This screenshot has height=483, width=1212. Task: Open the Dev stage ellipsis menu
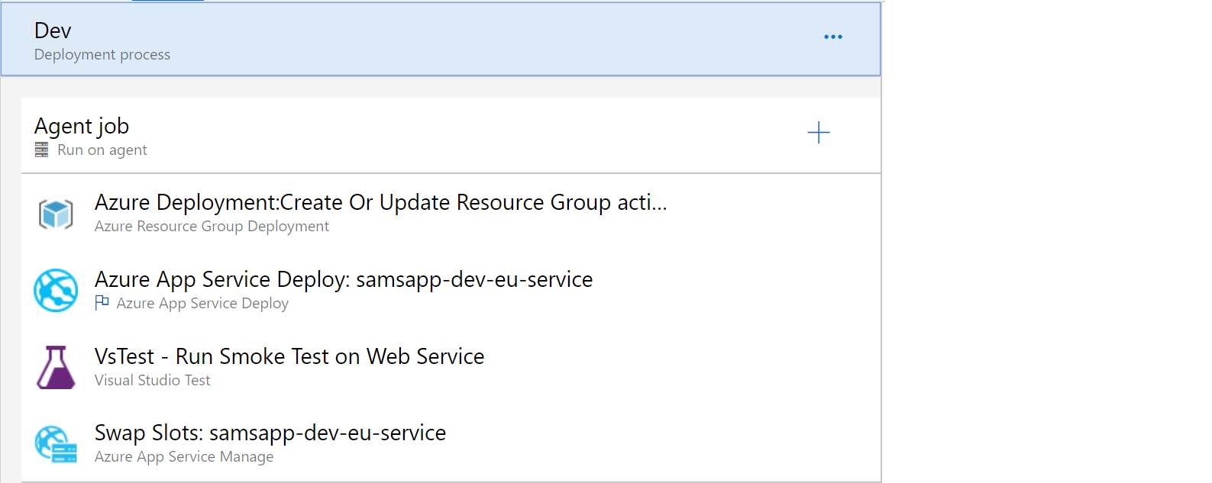(x=832, y=37)
